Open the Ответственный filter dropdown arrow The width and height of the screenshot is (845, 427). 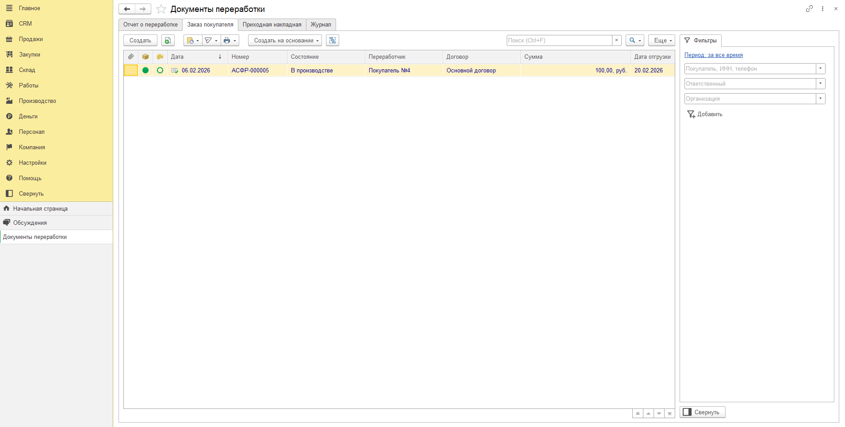[821, 83]
